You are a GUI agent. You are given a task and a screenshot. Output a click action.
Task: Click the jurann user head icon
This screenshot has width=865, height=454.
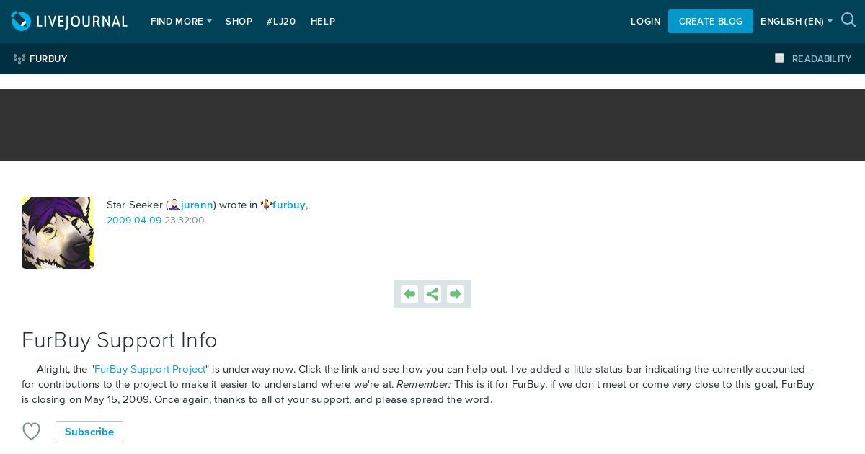click(x=174, y=205)
